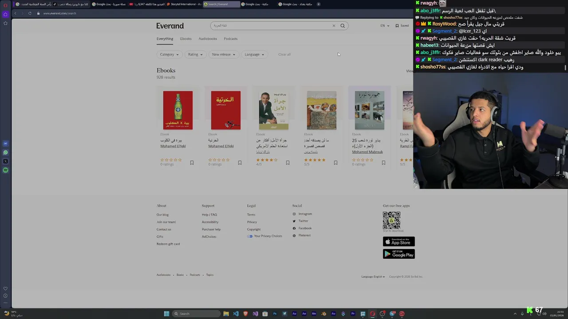The height and width of the screenshot is (319, 568).
Task: Open Spotify in the browser sidebar
Action: click(5, 170)
